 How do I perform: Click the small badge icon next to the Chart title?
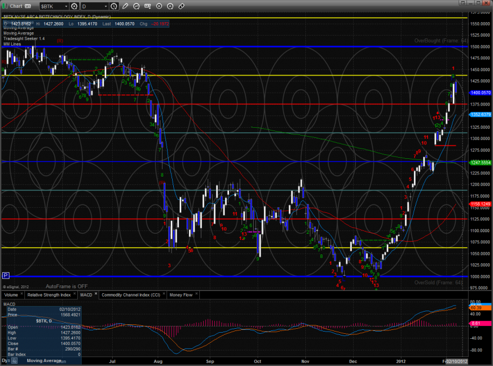28,6
